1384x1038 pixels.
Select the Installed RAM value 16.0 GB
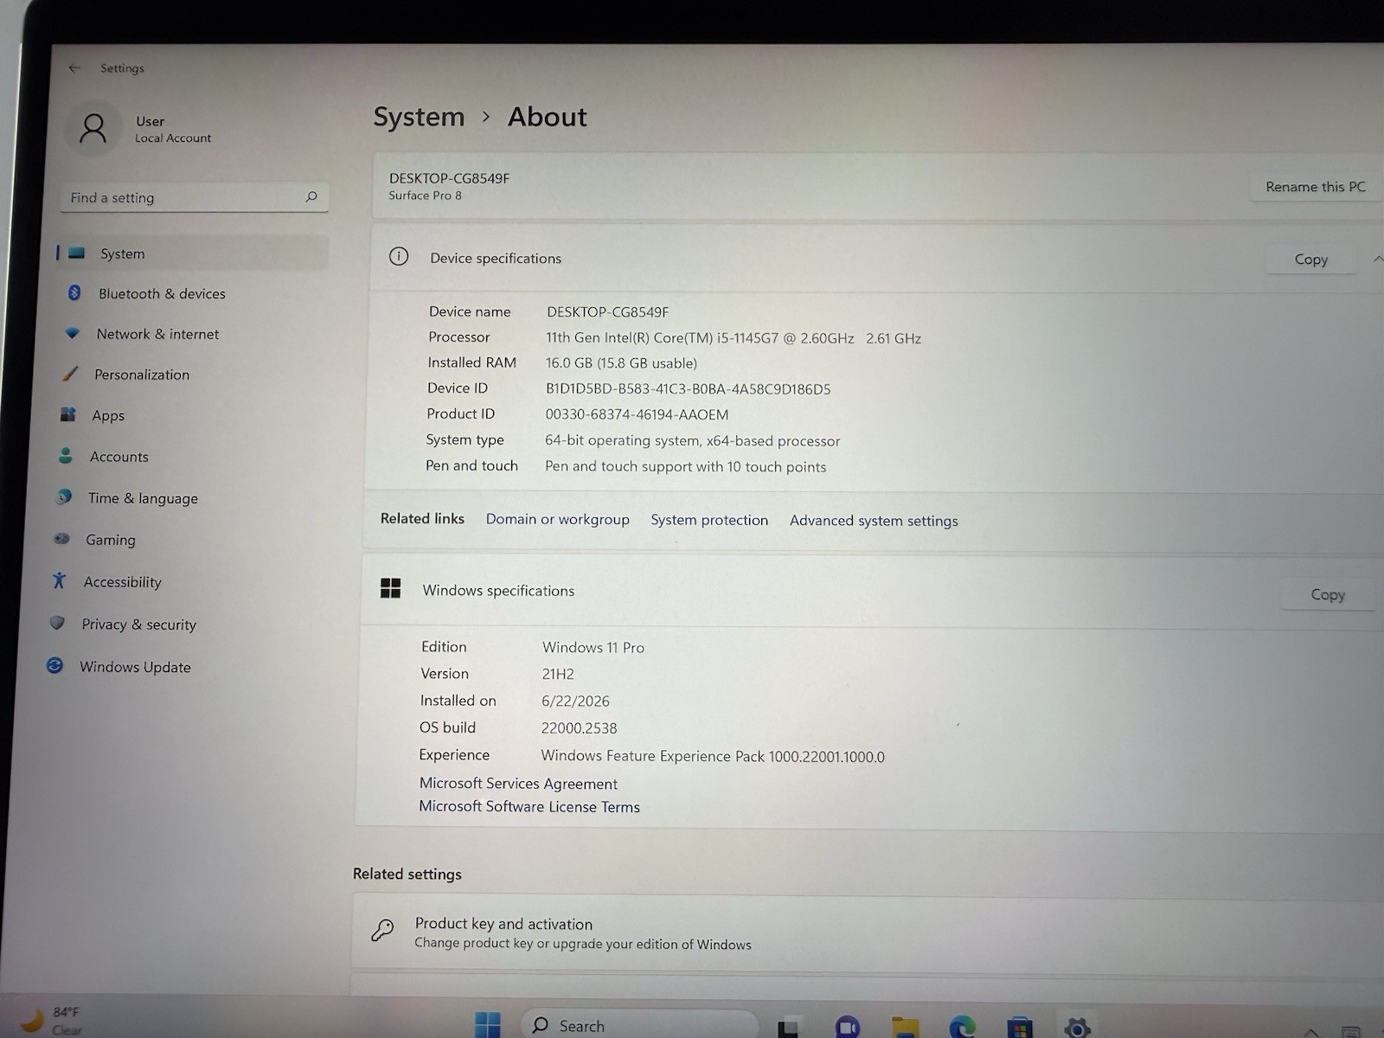(568, 363)
